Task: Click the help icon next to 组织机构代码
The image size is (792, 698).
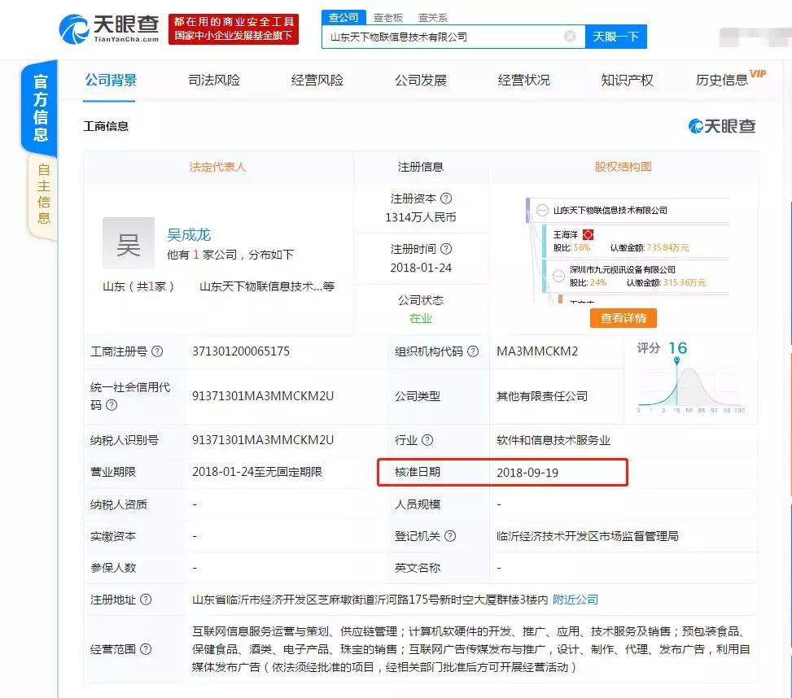Action: point(472,350)
